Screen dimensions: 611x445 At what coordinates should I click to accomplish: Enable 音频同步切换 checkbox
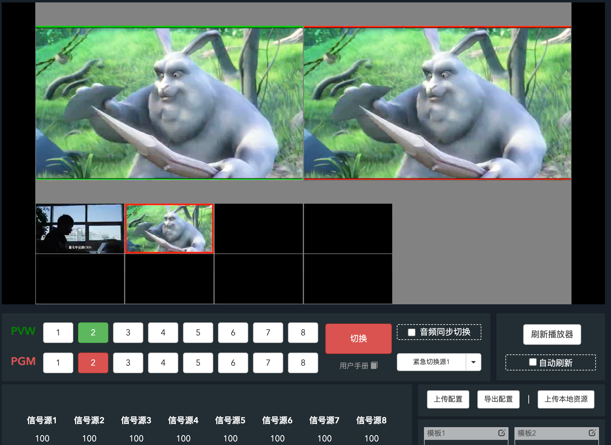[412, 332]
